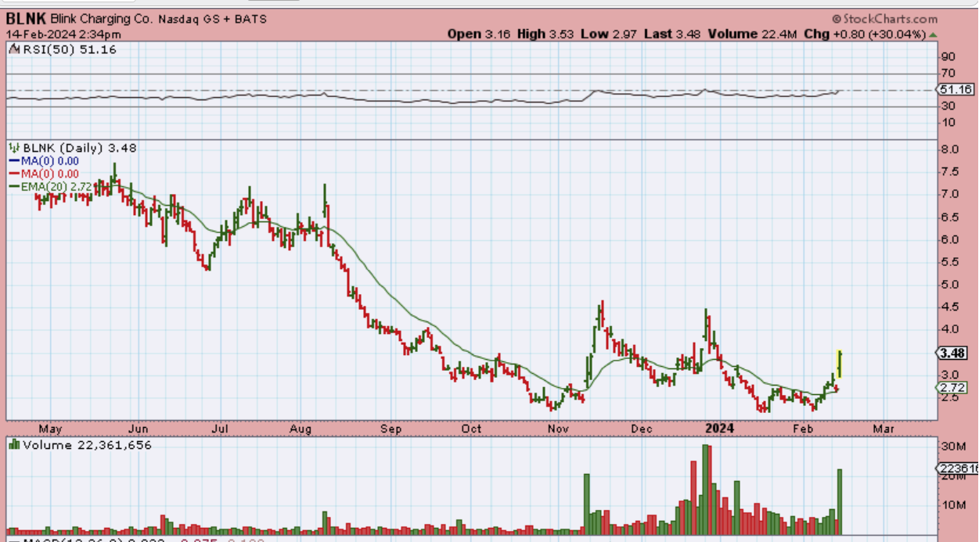Click the RSI(50) indicator icon

(x=13, y=48)
